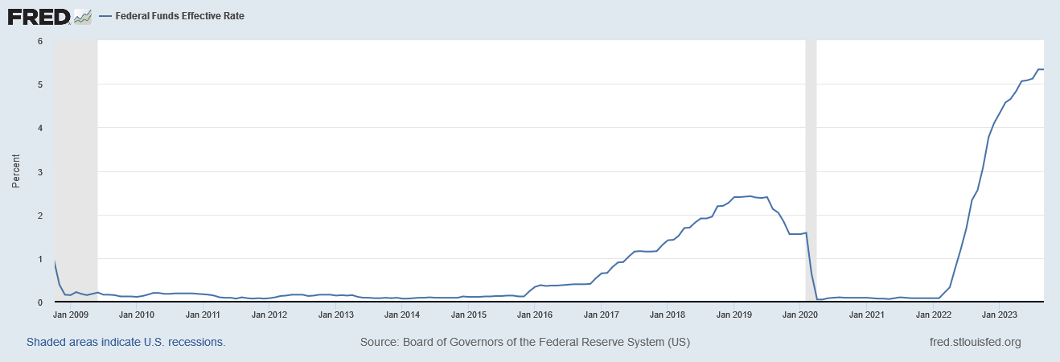Click the Jan 2009 axis label
This screenshot has height=362, width=1060.
[x=71, y=315]
